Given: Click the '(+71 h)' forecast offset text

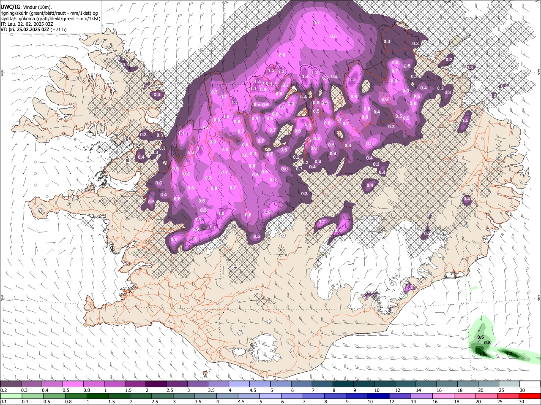Looking at the screenshot, I should [59, 30].
